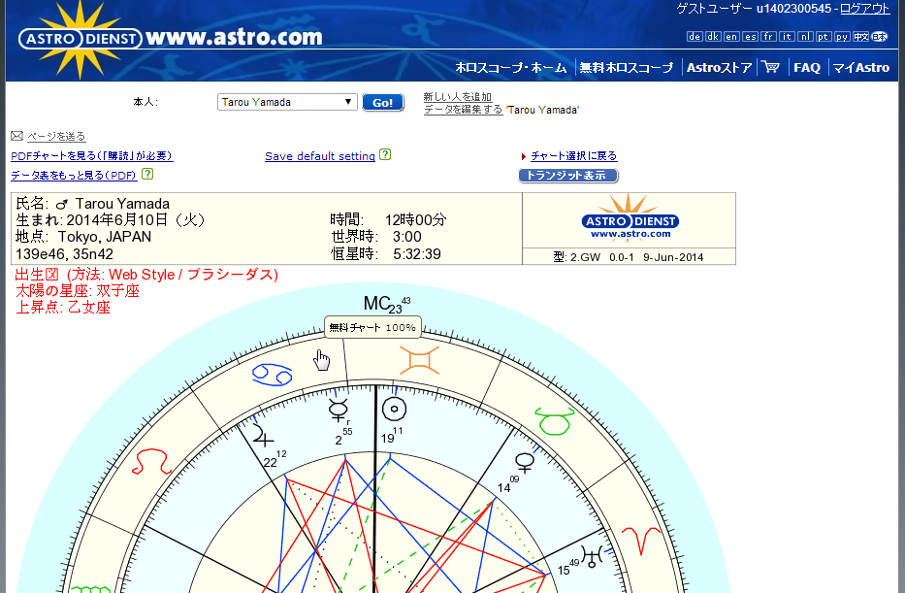Viewport: 905px width, 593px height.
Task: Click the Astrodienst logo in the chart header
Action: 630,217
